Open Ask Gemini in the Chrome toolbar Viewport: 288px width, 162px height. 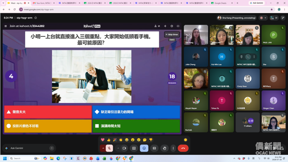point(257,3)
